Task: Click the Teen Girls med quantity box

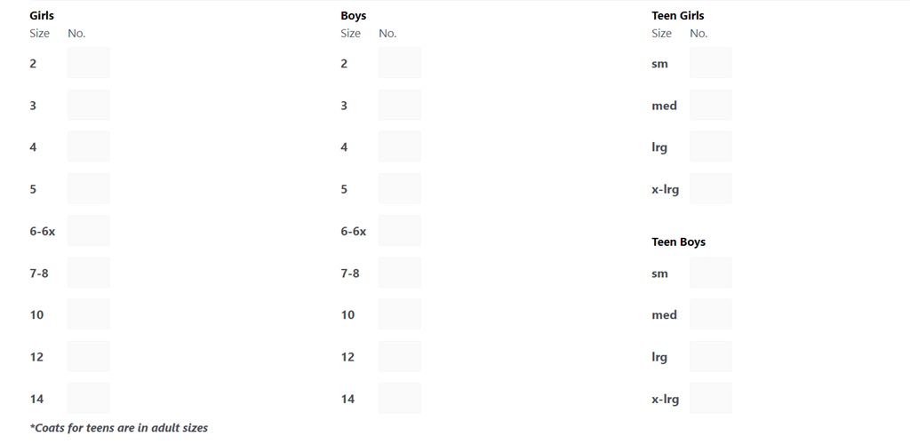Action: (x=711, y=105)
